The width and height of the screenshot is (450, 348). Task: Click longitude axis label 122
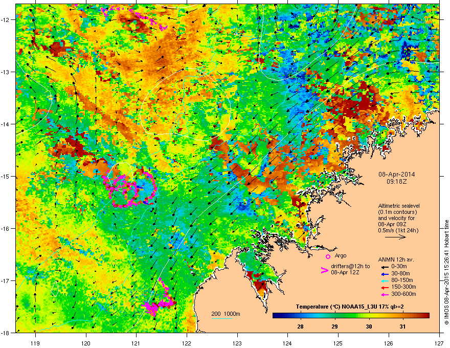point(187,343)
